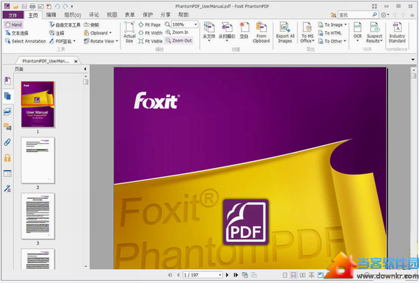Switch to the 组织(O) ribbon tab

[73, 15]
